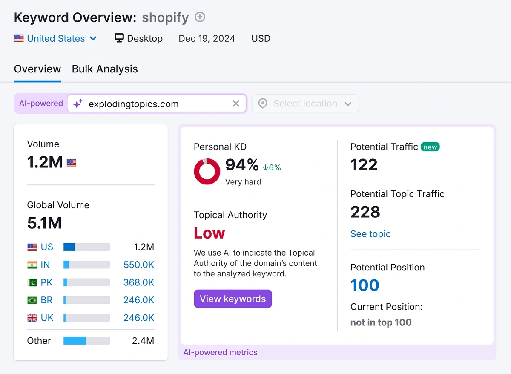The width and height of the screenshot is (511, 374).
Task: Click the 228 Potential Topic Traffic value
Action: [365, 212]
